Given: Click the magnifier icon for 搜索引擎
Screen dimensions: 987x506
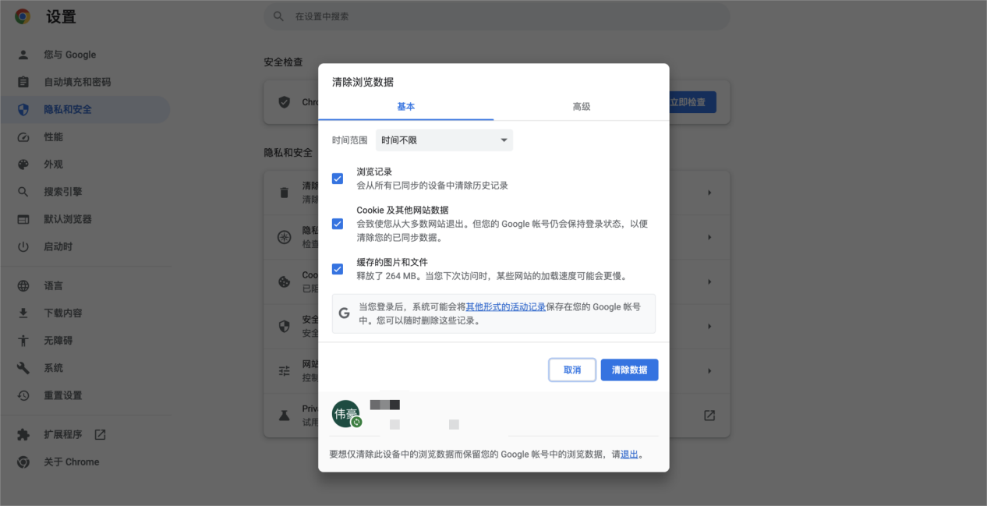Looking at the screenshot, I should coord(23,192).
